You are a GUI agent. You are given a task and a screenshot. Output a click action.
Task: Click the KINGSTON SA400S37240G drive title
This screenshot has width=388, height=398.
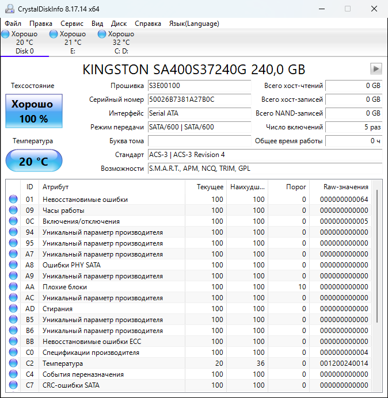click(x=194, y=69)
